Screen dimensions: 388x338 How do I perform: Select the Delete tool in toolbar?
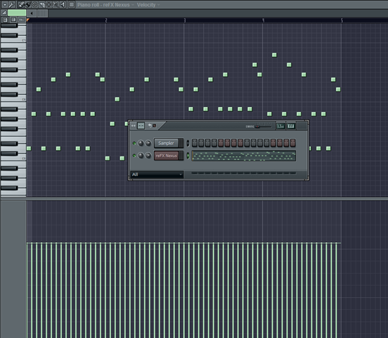[x=34, y=4]
